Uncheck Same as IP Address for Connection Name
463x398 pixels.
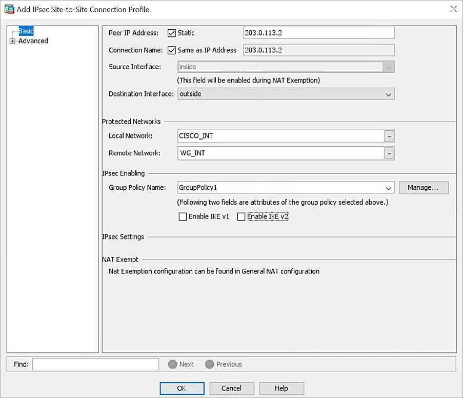pos(171,50)
